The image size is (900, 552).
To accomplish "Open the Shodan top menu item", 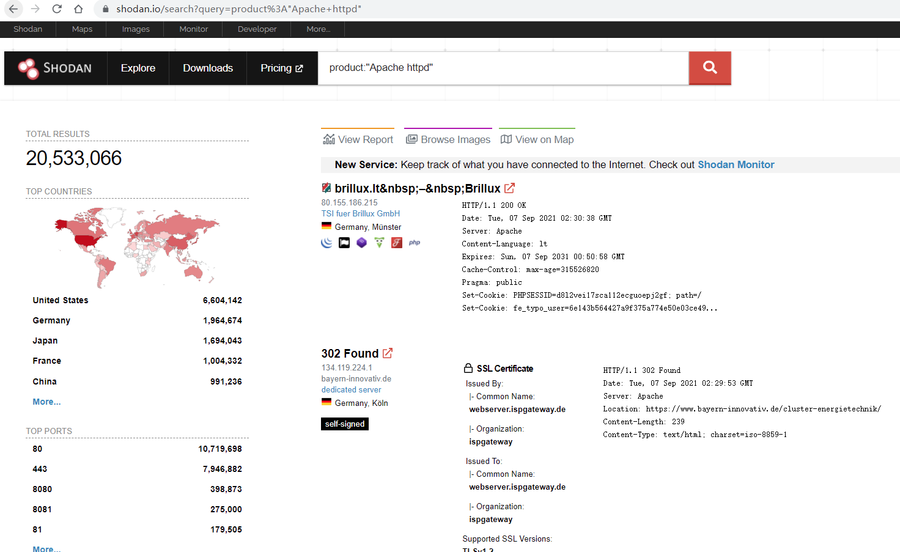I will pos(28,29).
